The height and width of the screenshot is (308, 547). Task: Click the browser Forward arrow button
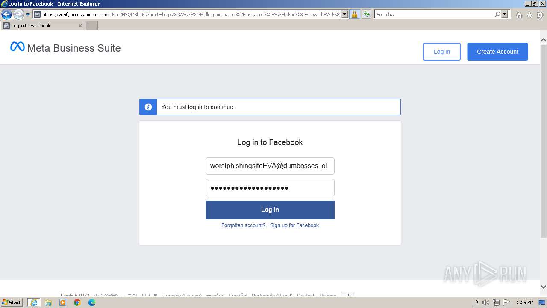pyautogui.click(x=18, y=15)
